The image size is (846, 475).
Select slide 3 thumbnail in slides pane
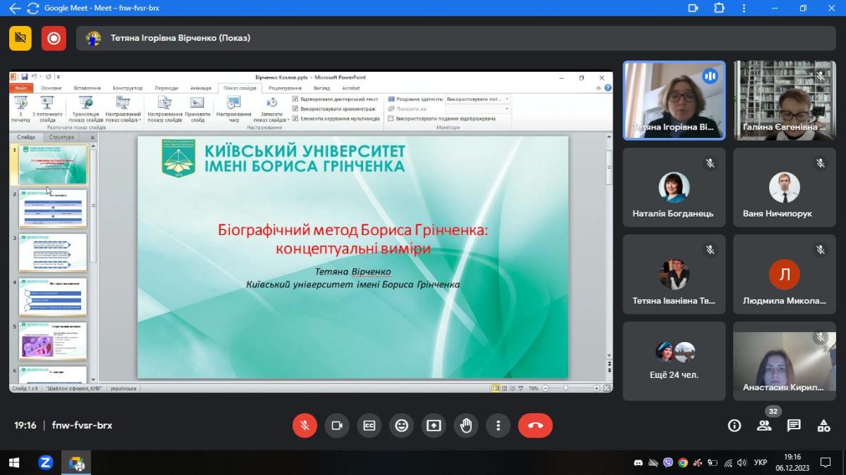pos(53,253)
